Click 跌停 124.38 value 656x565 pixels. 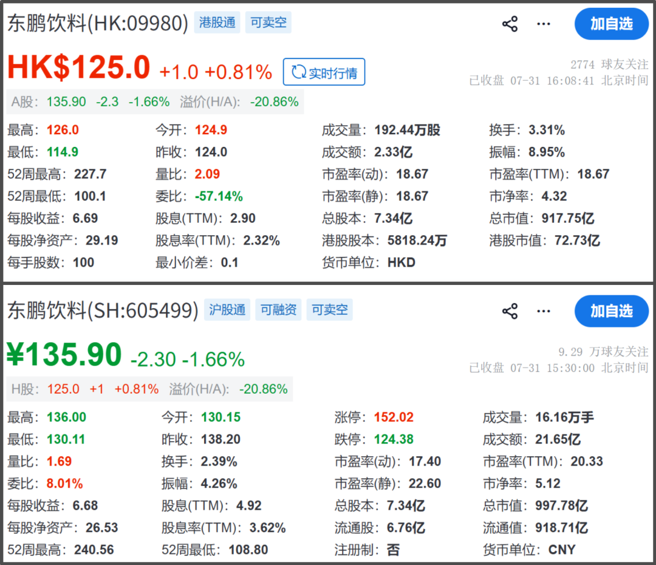pyautogui.click(x=394, y=439)
